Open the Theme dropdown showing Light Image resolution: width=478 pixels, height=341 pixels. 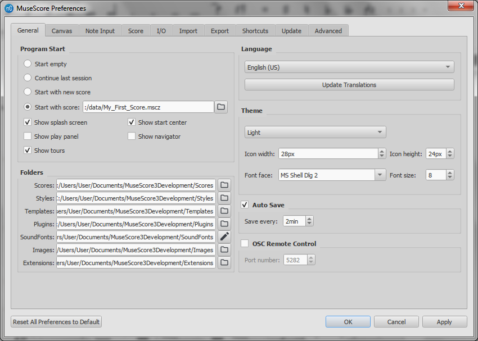click(315, 132)
